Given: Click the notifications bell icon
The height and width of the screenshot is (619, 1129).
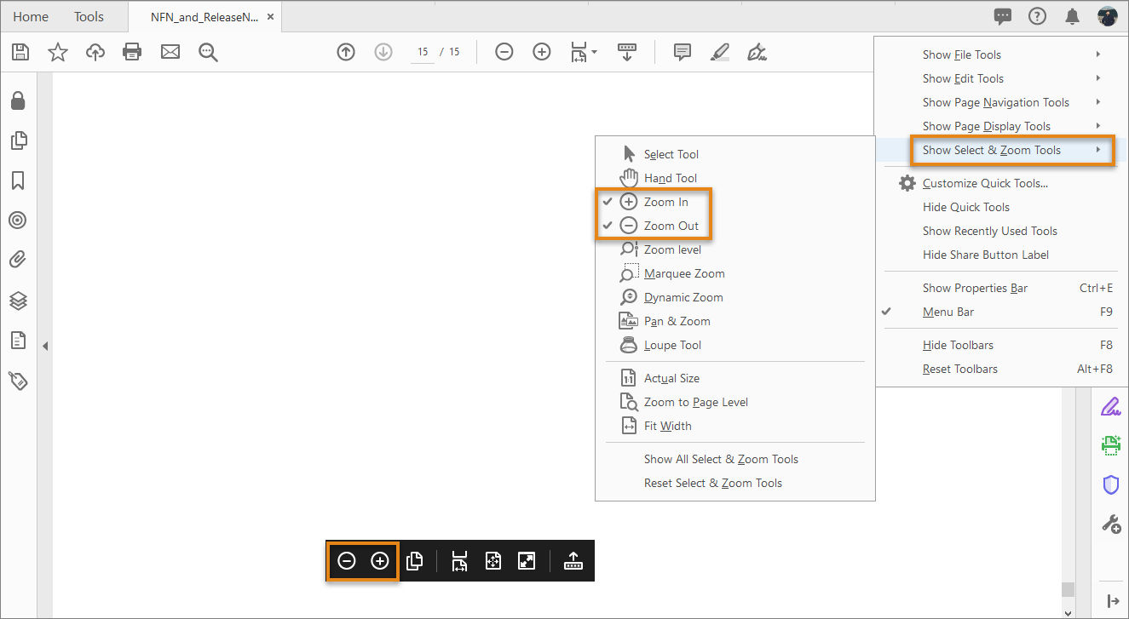Looking at the screenshot, I should click(1073, 16).
